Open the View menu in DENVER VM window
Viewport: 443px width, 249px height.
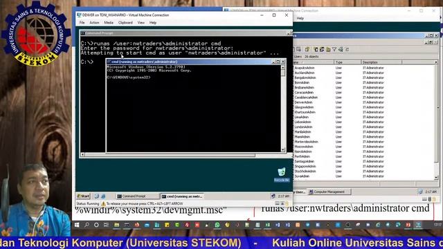141,23
